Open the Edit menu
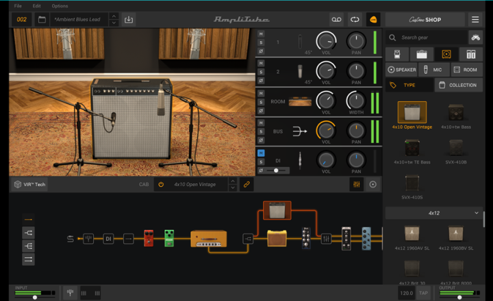Screen dimensions: 493x301 click(36, 6)
